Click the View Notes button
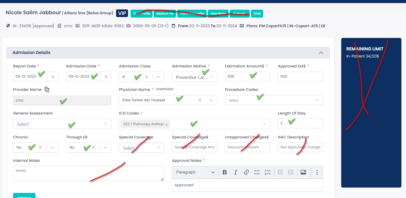This screenshot has width=406, height=198. [x=218, y=13]
